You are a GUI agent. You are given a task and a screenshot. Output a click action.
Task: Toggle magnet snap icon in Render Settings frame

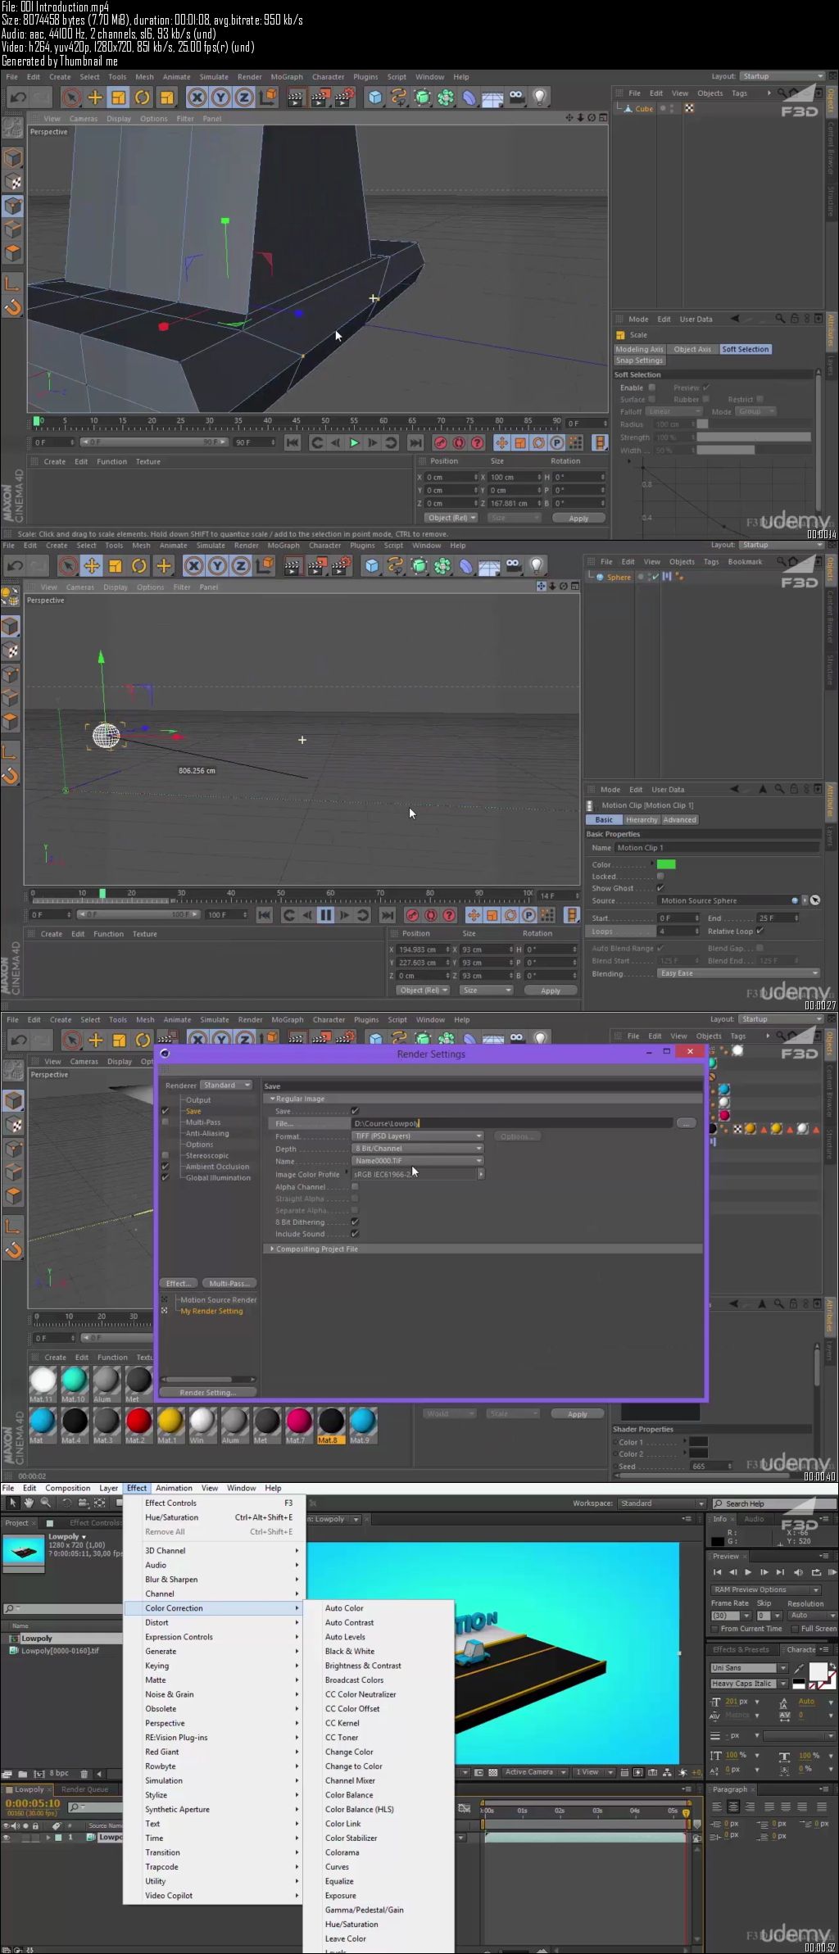coord(13,1250)
